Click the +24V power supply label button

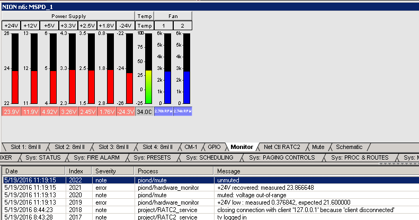(x=11, y=25)
